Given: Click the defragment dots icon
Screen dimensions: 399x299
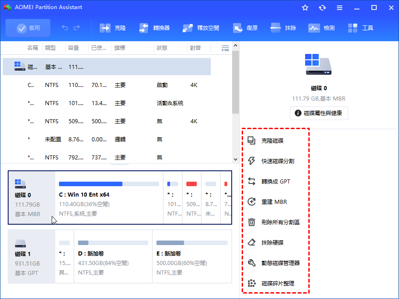Looking at the screenshot, I should coord(251,283).
